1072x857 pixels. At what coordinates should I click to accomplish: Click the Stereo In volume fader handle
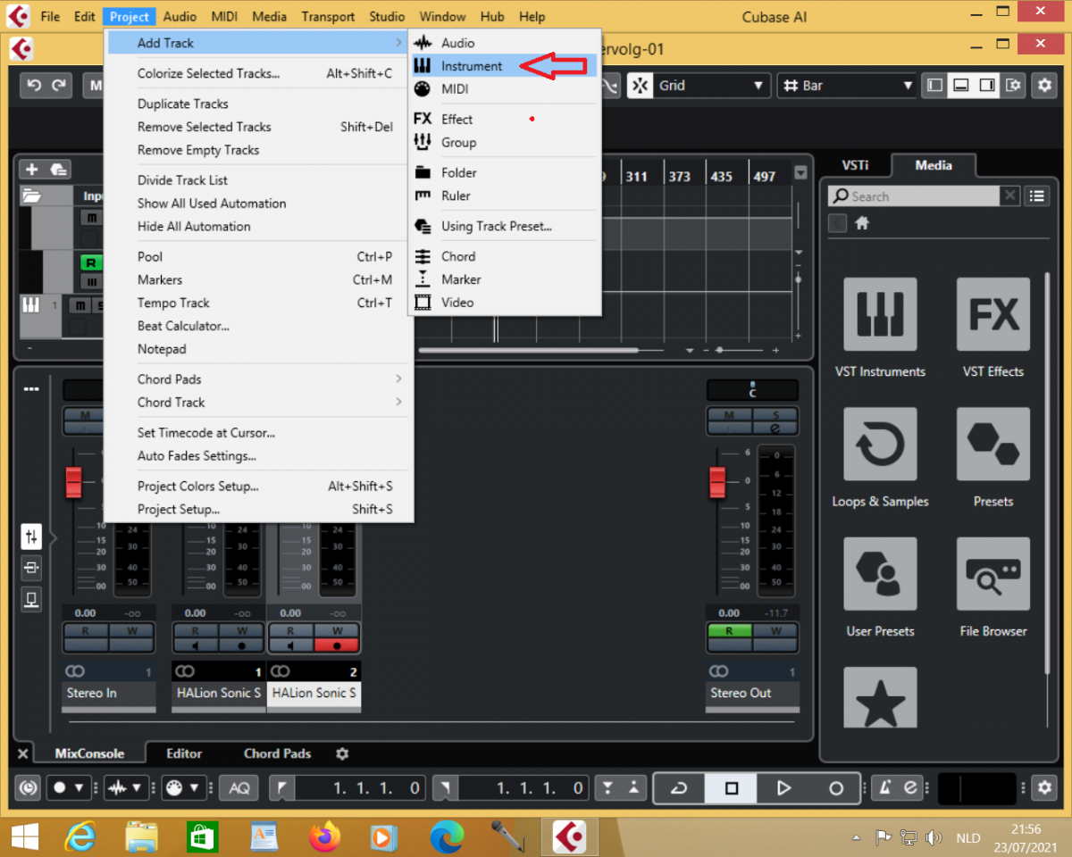(x=73, y=482)
